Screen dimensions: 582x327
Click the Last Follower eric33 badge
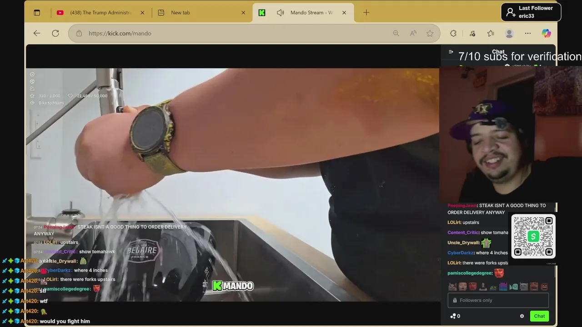pos(531,12)
